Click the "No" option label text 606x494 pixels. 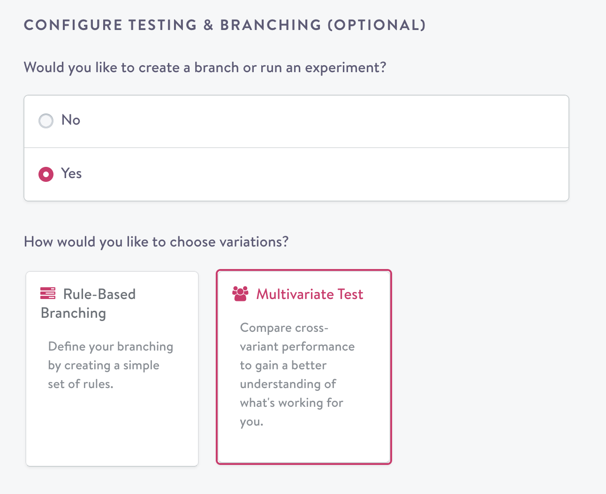click(71, 120)
